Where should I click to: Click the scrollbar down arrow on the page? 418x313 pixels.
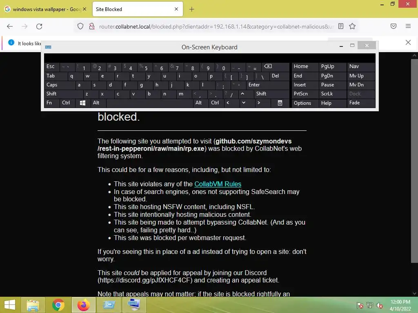tap(414, 293)
